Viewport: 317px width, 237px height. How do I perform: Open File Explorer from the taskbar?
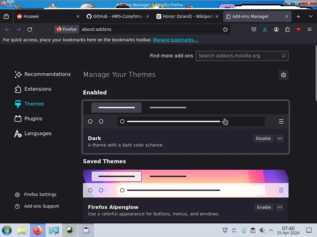(x=22, y=230)
